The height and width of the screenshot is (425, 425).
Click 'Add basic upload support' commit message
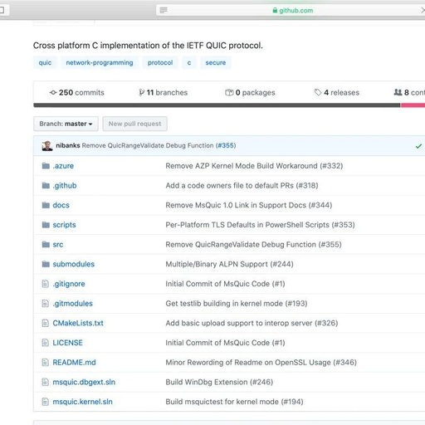[x=252, y=323]
